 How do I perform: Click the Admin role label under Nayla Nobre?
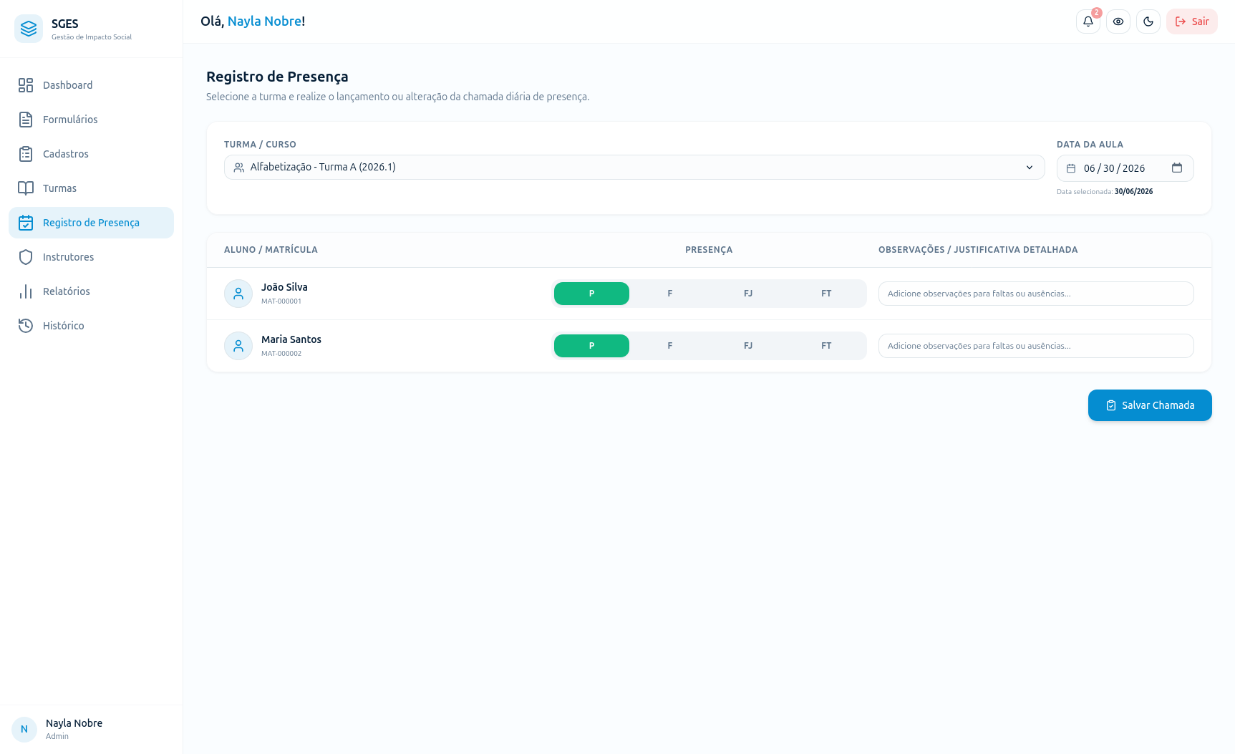pyautogui.click(x=57, y=736)
